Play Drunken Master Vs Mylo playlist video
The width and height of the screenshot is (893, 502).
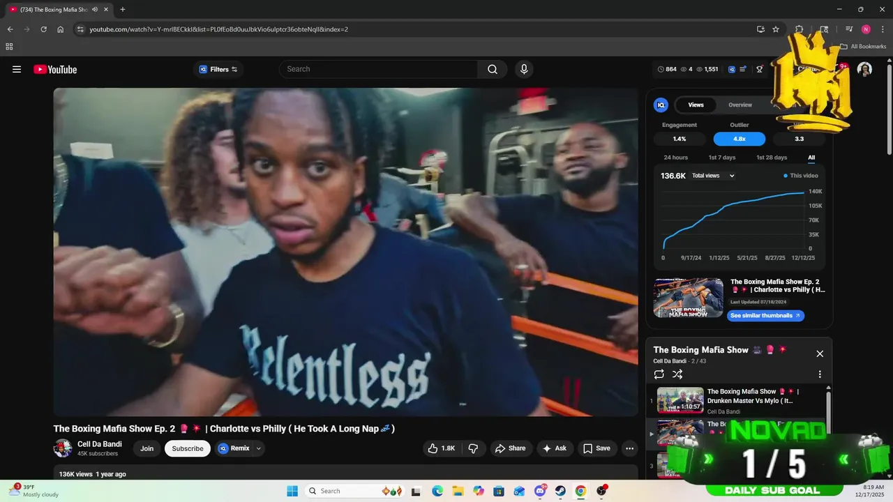737,401
